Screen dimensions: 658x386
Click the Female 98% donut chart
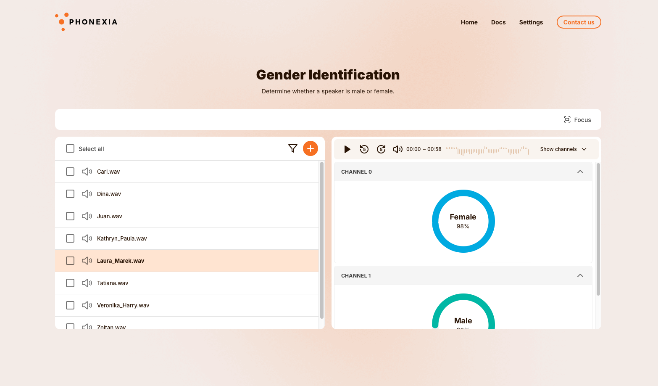coord(463,221)
